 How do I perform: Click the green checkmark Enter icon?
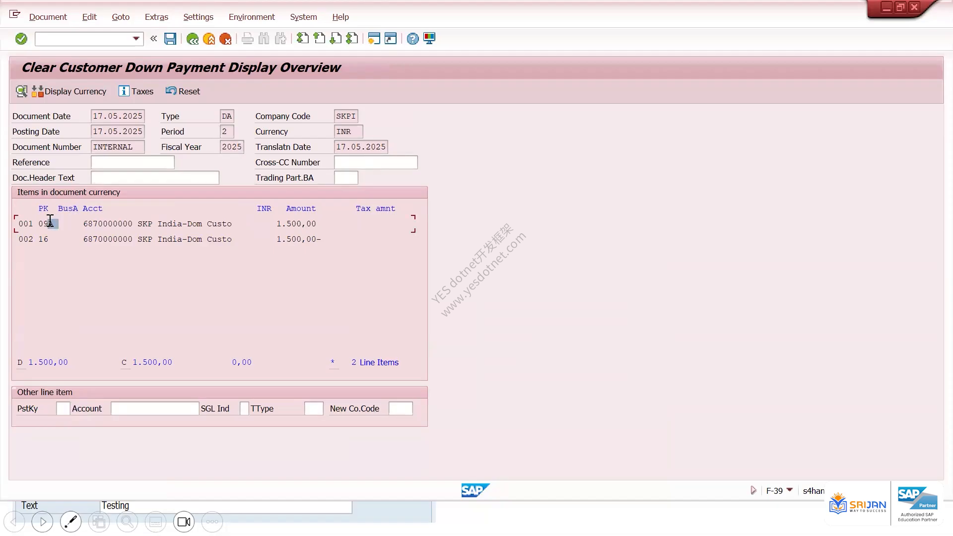point(21,39)
